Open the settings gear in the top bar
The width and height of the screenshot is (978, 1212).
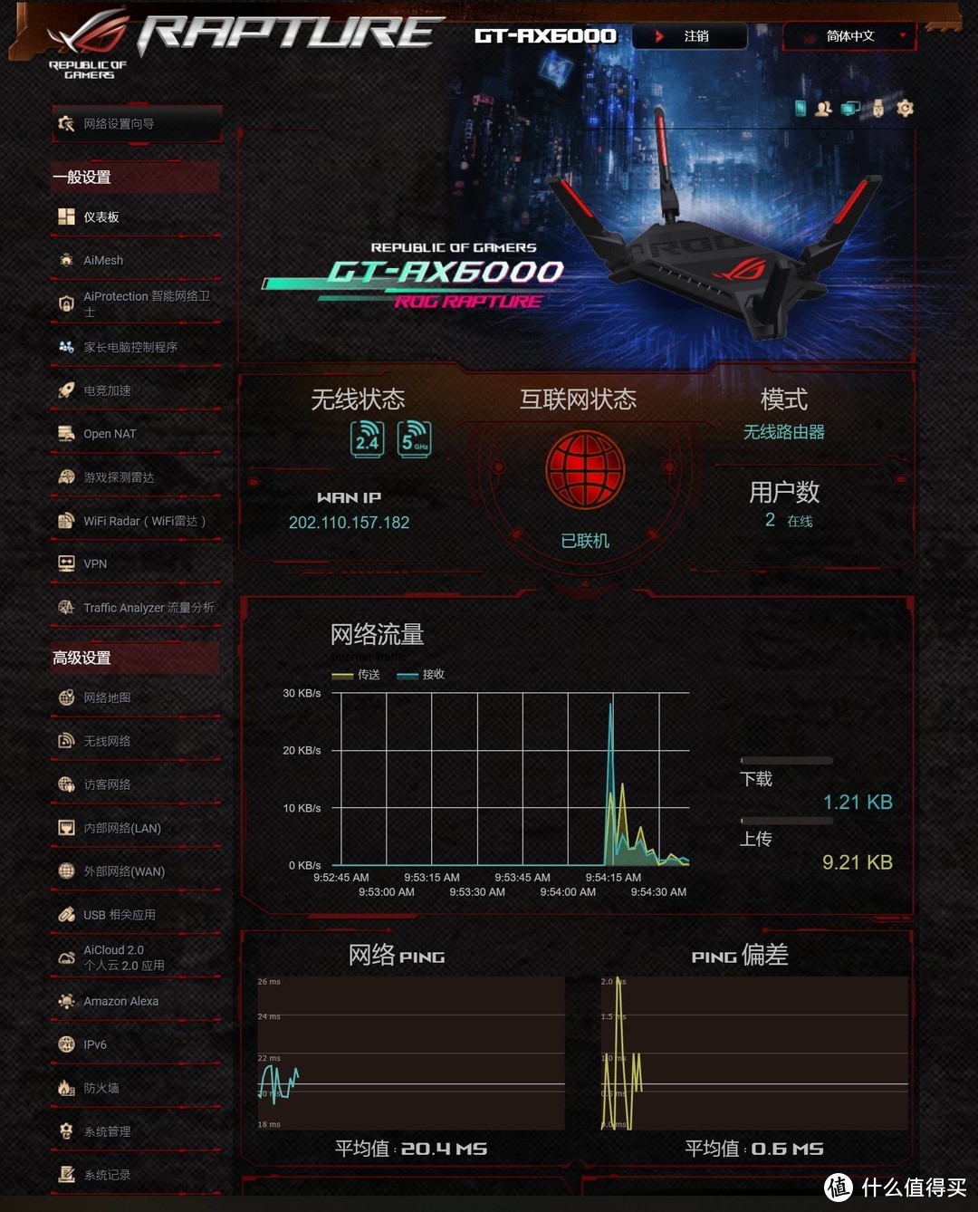(905, 108)
